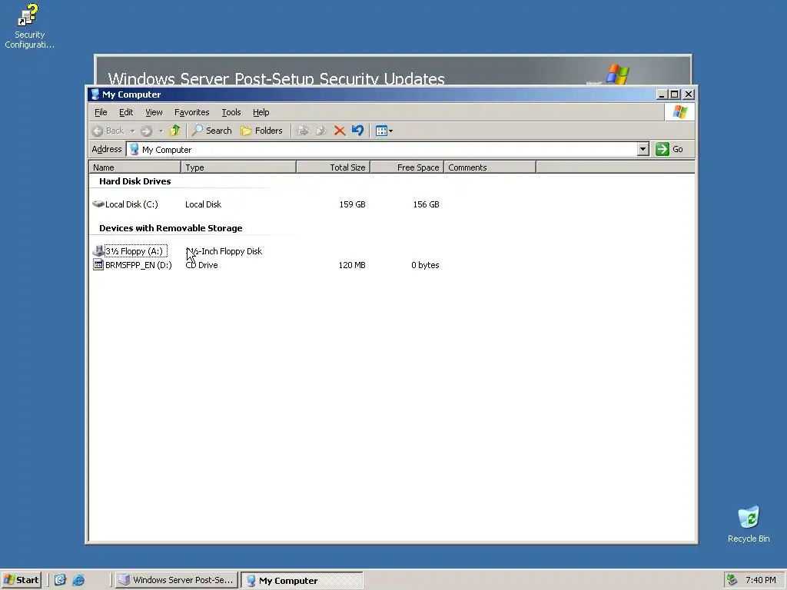787x590 pixels.
Task: Maximize the My Computer window
Action: (x=675, y=94)
